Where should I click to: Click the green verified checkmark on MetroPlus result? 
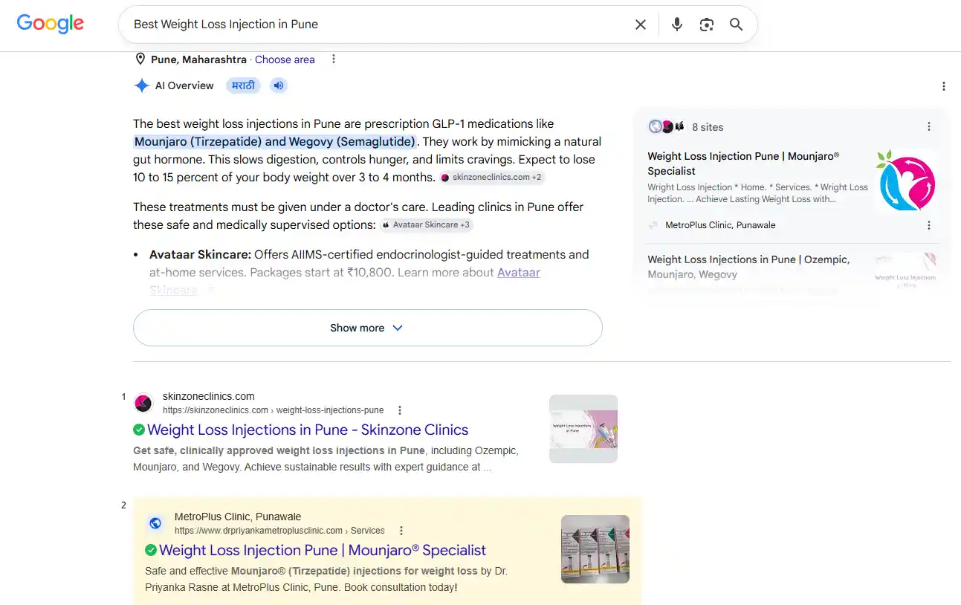click(x=151, y=550)
